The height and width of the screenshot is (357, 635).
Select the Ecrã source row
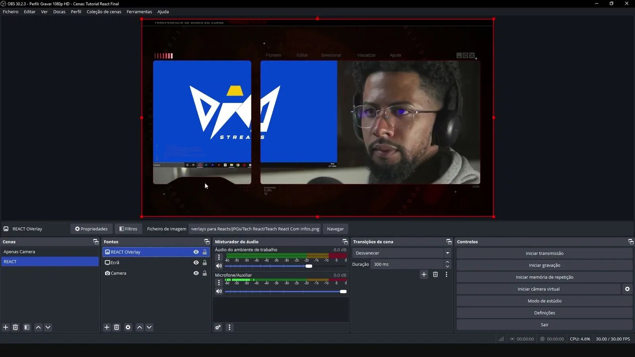156,263
